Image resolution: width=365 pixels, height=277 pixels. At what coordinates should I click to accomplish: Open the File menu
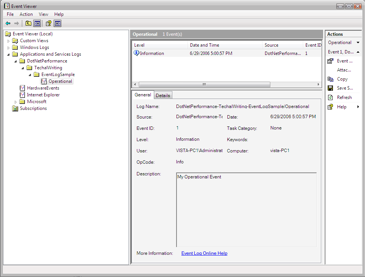(10, 14)
